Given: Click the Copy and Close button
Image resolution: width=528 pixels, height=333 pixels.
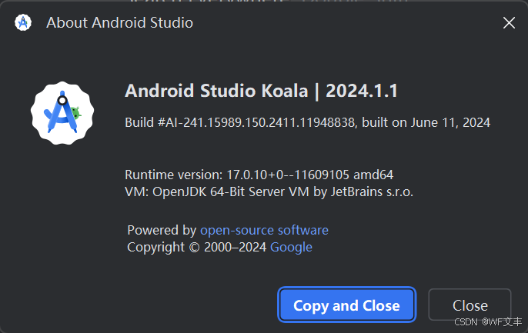Looking at the screenshot, I should (x=347, y=305).
